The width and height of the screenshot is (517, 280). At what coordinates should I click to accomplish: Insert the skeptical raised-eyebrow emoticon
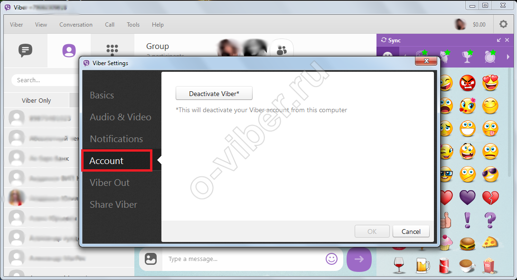coord(468,174)
